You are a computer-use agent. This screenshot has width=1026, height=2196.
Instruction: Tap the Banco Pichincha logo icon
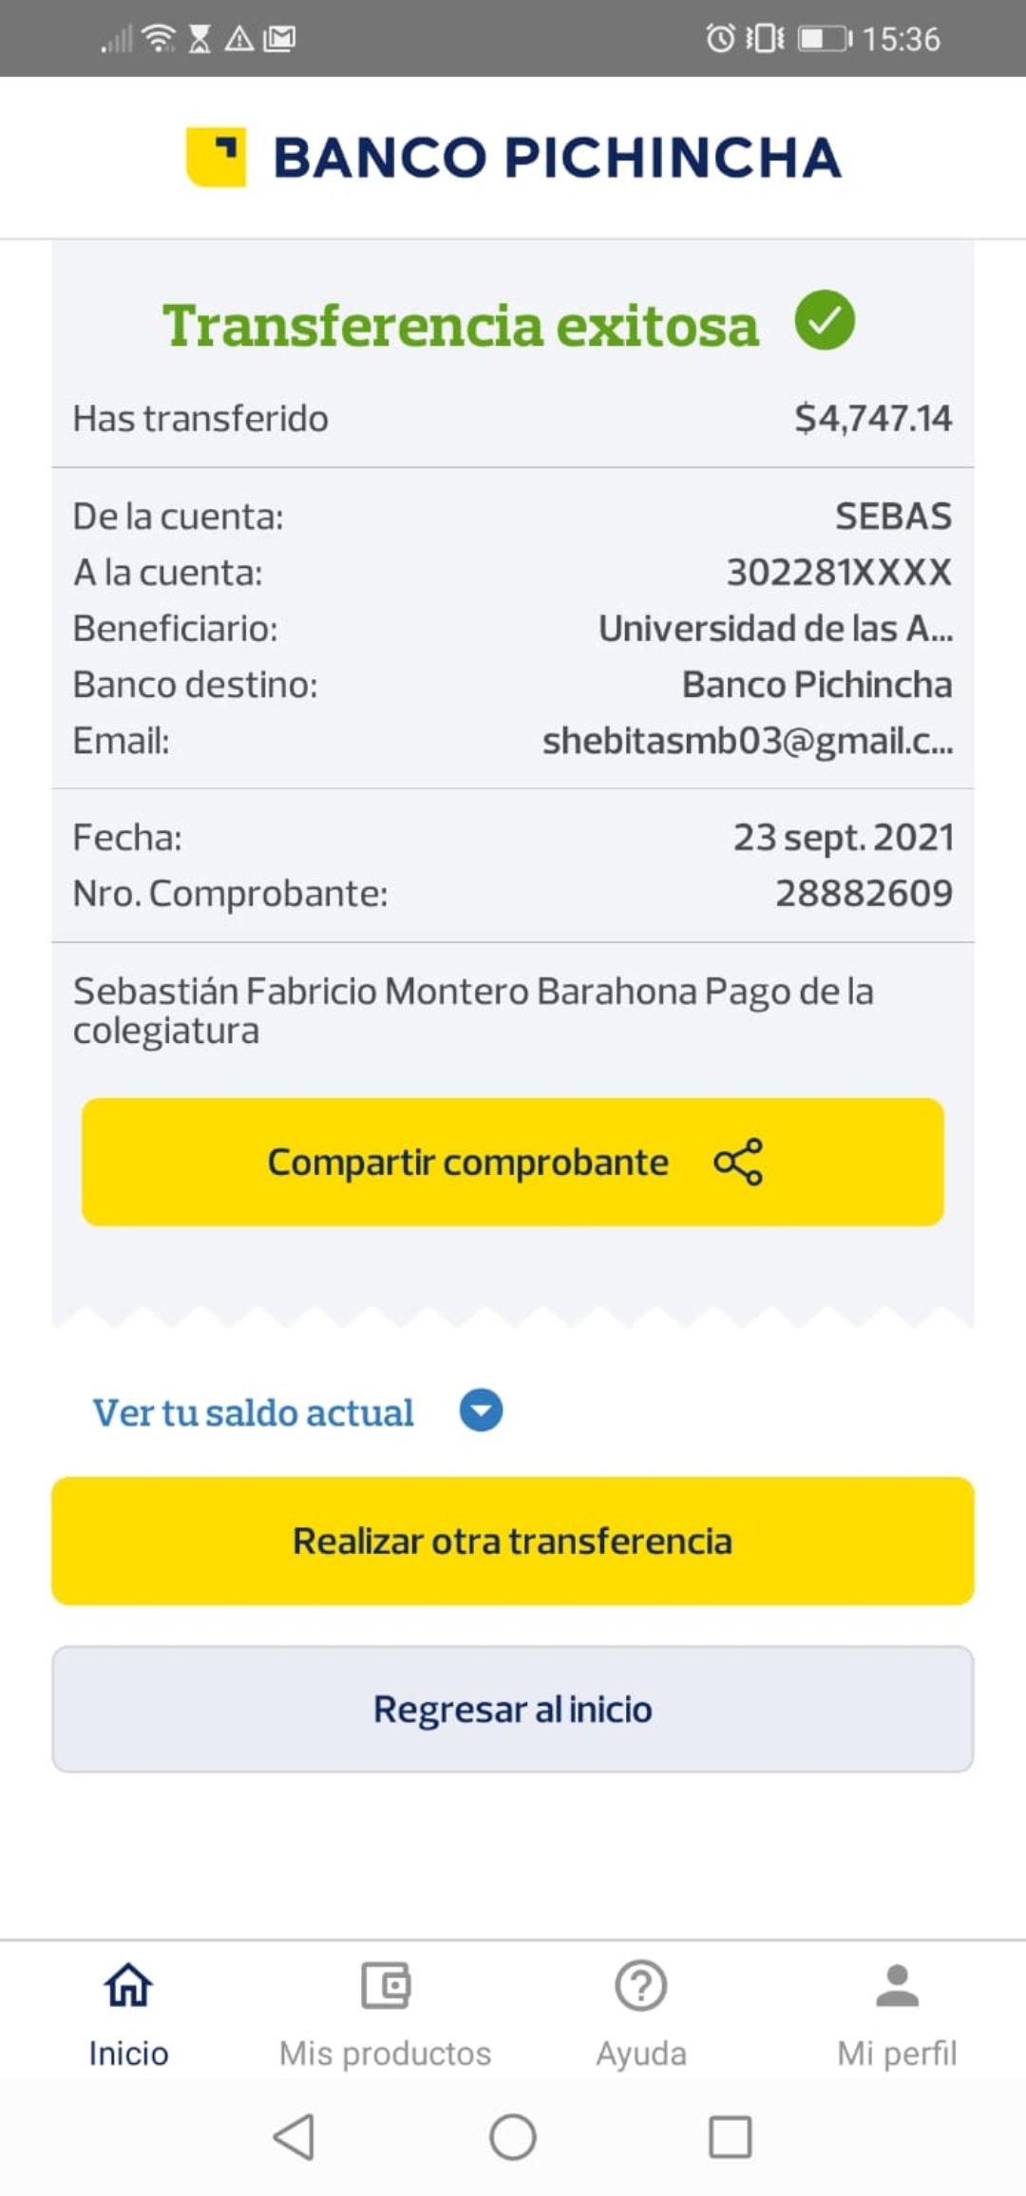click(217, 157)
